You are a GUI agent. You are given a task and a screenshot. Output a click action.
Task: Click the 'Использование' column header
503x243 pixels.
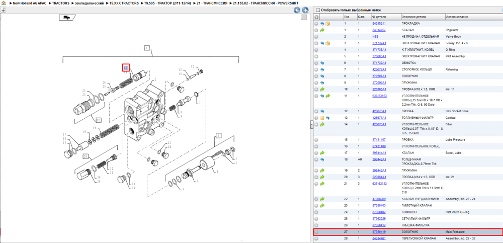pyautogui.click(x=473, y=17)
